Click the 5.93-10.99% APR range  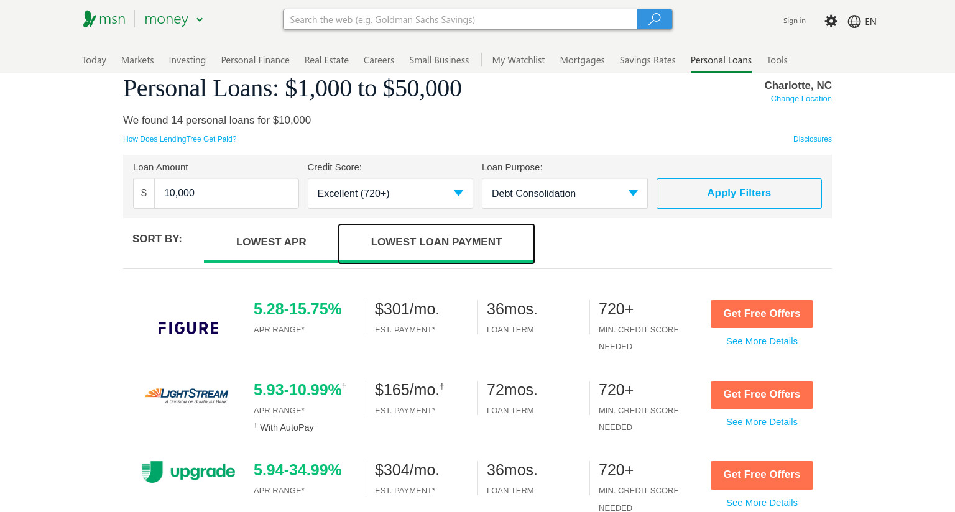(x=297, y=390)
